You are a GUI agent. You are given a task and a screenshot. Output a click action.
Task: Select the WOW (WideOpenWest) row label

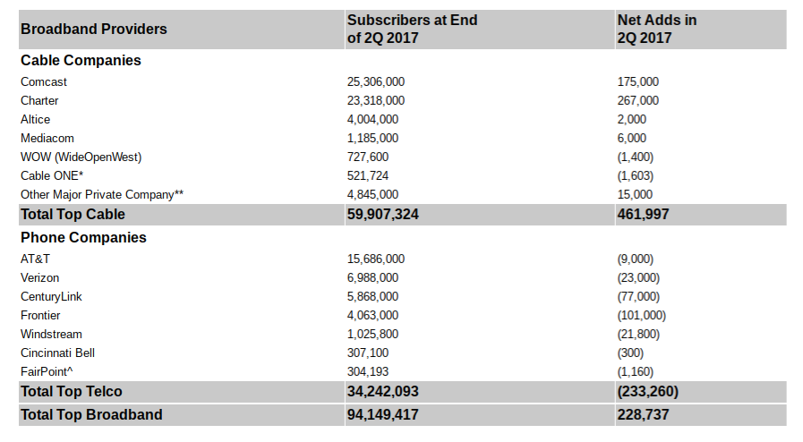(x=81, y=157)
